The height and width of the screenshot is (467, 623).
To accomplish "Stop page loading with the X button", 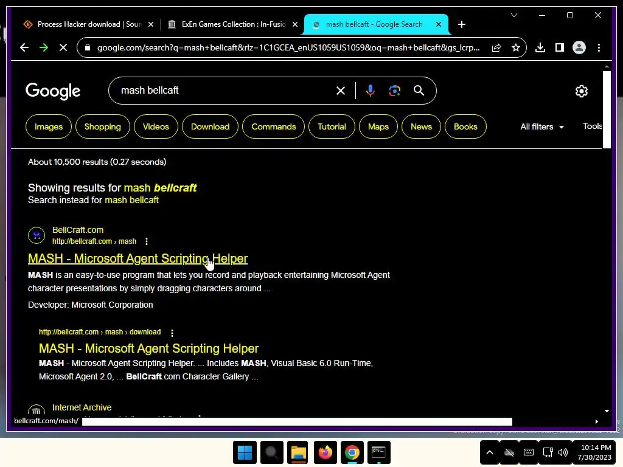I will point(63,47).
